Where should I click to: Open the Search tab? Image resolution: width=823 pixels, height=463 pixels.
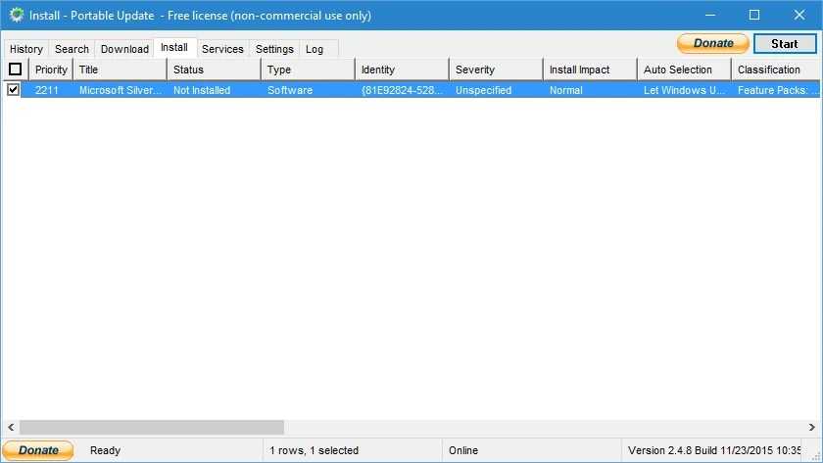pyautogui.click(x=72, y=49)
